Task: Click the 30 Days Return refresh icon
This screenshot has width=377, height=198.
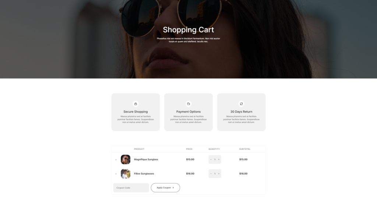Action: (x=242, y=104)
